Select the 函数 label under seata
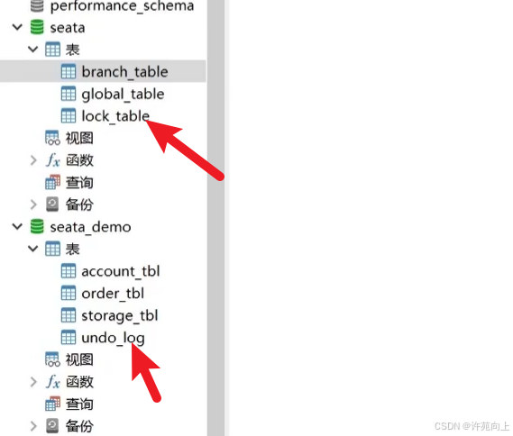Screen dimensions: 513x436 [79, 160]
